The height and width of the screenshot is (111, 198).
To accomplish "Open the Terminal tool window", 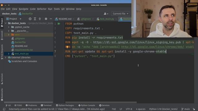I will [46, 105].
